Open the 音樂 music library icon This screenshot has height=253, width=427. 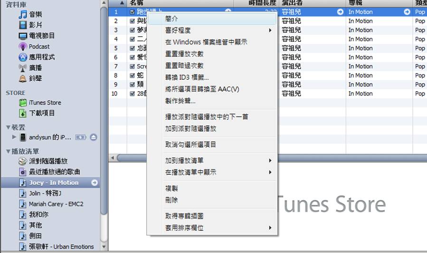click(23, 14)
